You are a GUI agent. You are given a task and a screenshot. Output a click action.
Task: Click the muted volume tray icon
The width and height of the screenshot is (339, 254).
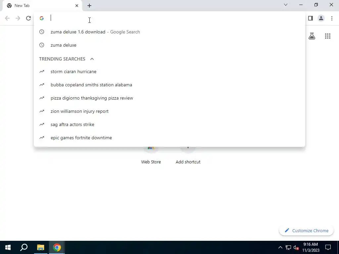click(296, 247)
